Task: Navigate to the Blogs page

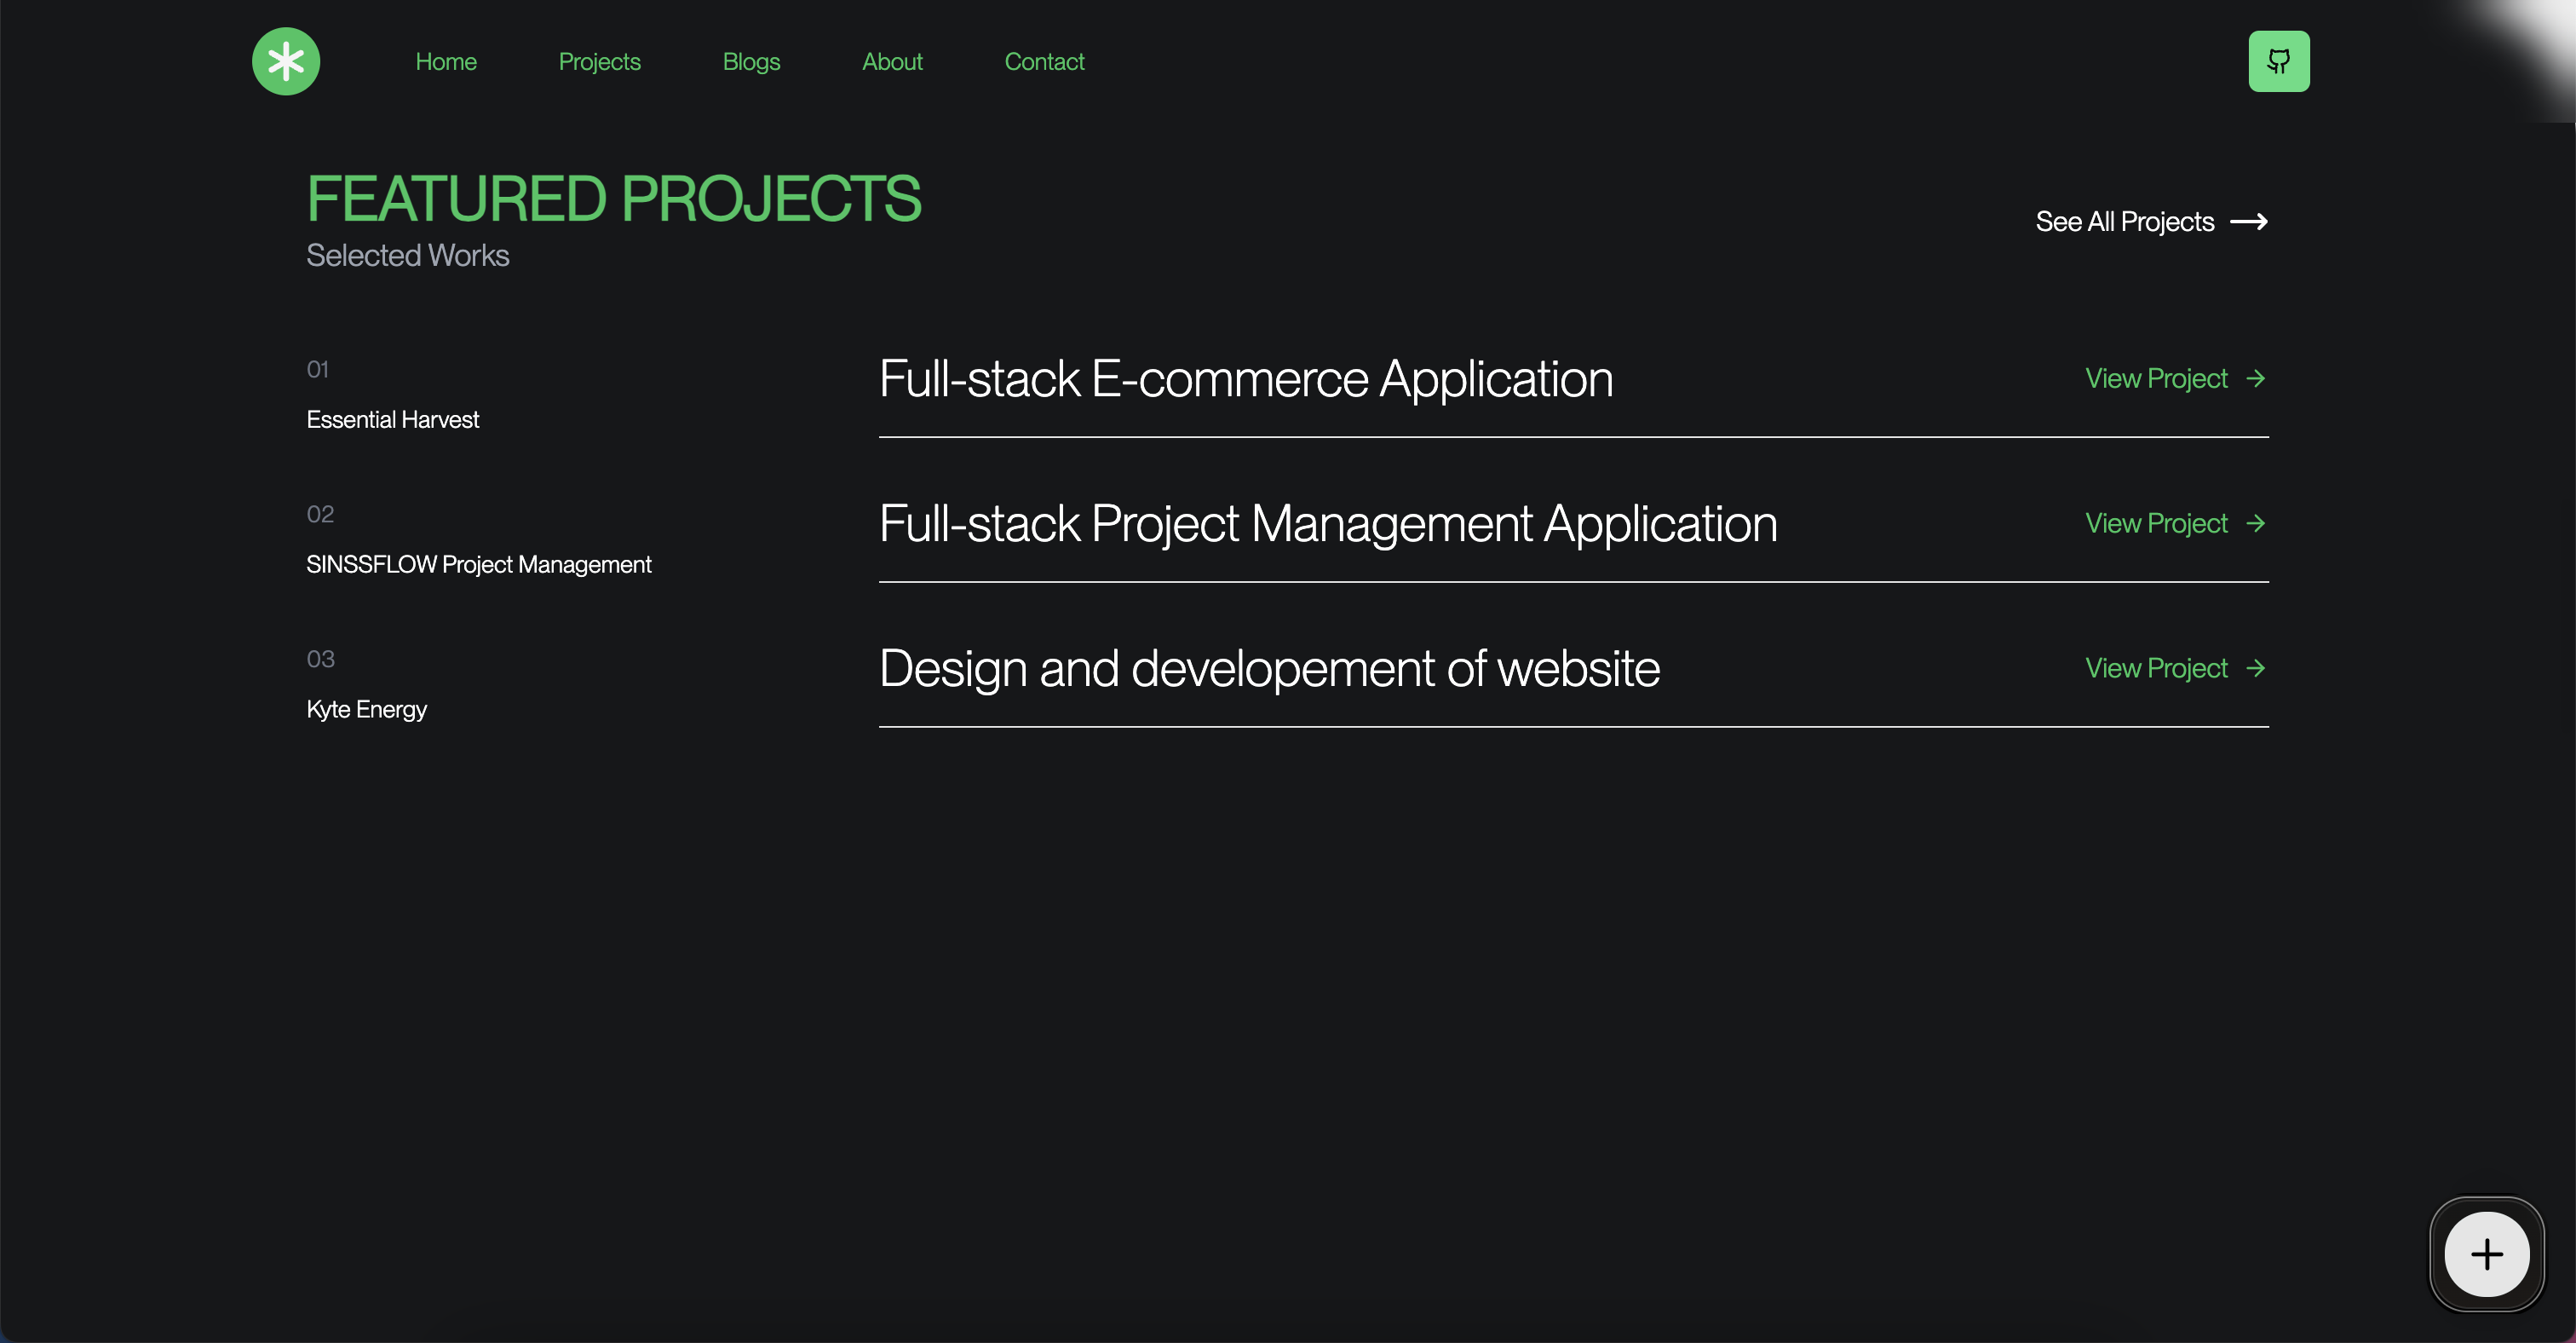Action: click(x=751, y=62)
